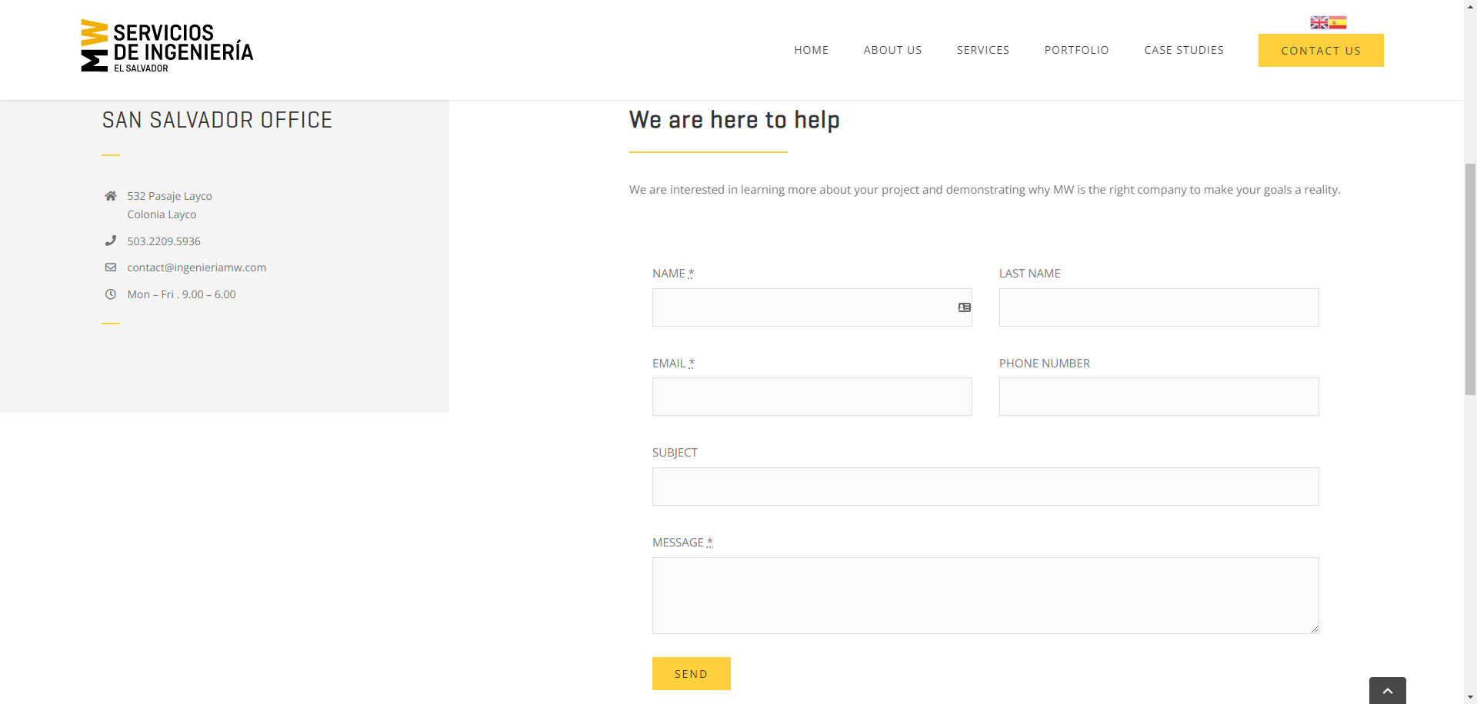Viewport: 1477px width, 704px height.
Task: Go to the Services page
Action: pos(982,50)
